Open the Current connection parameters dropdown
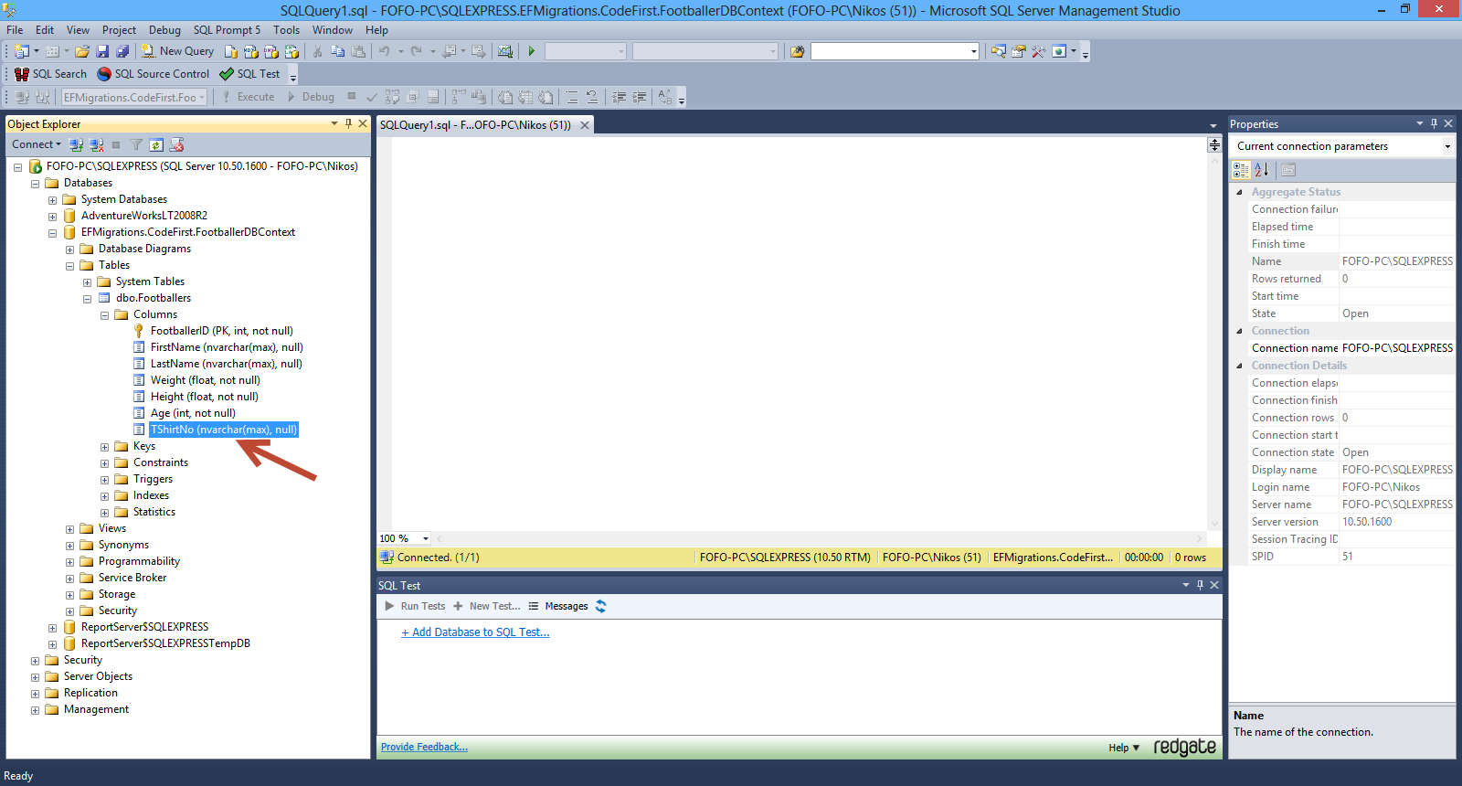Viewport: 1462px width, 786px height. pyautogui.click(x=1447, y=146)
